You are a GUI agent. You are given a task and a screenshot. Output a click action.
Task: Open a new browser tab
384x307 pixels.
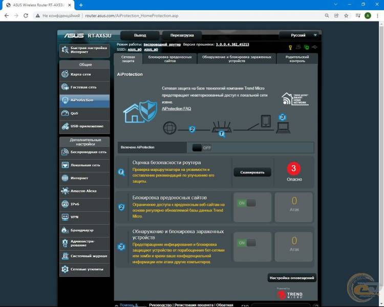[x=81, y=5]
